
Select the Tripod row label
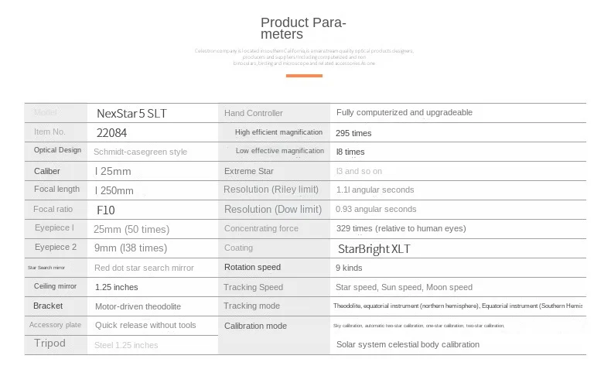[x=50, y=344]
